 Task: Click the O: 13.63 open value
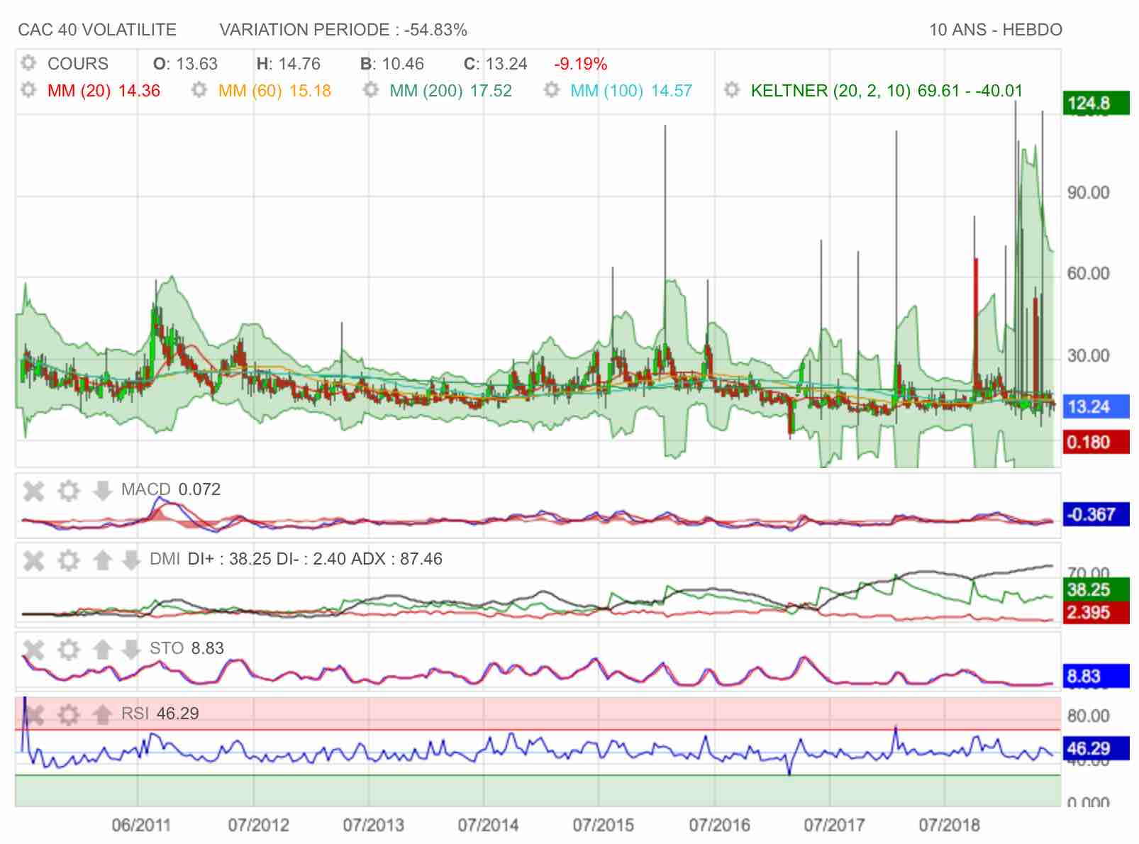[185, 64]
